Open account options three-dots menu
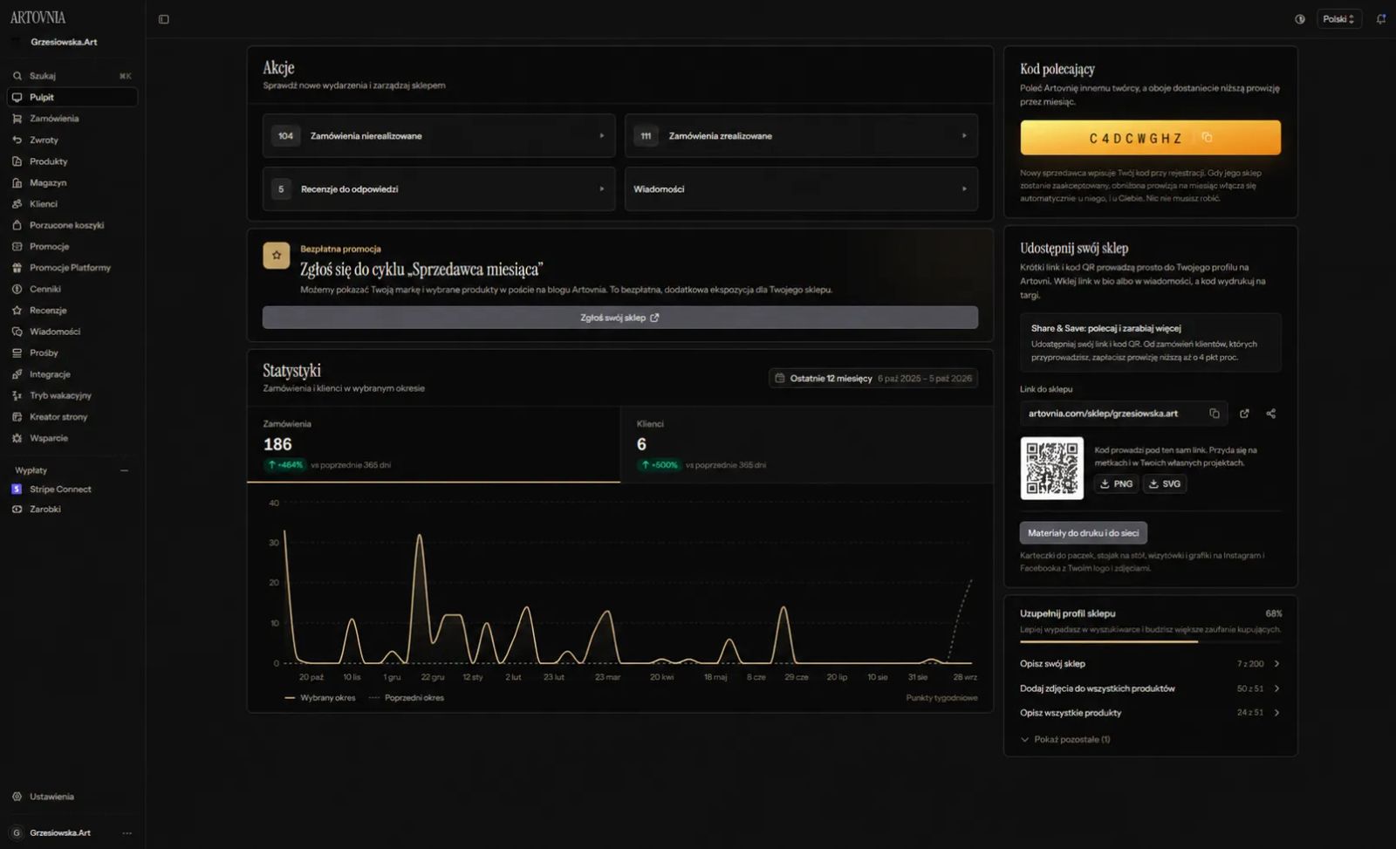1396x849 pixels. point(127,833)
